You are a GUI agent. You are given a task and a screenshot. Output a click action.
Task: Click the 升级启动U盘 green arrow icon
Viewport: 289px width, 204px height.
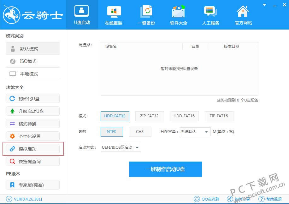pyautogui.click(x=12, y=111)
